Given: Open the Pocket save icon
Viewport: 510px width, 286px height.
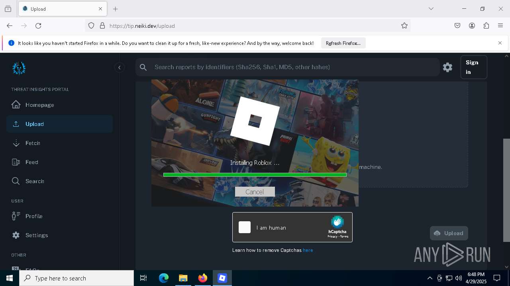Looking at the screenshot, I should pos(457,26).
